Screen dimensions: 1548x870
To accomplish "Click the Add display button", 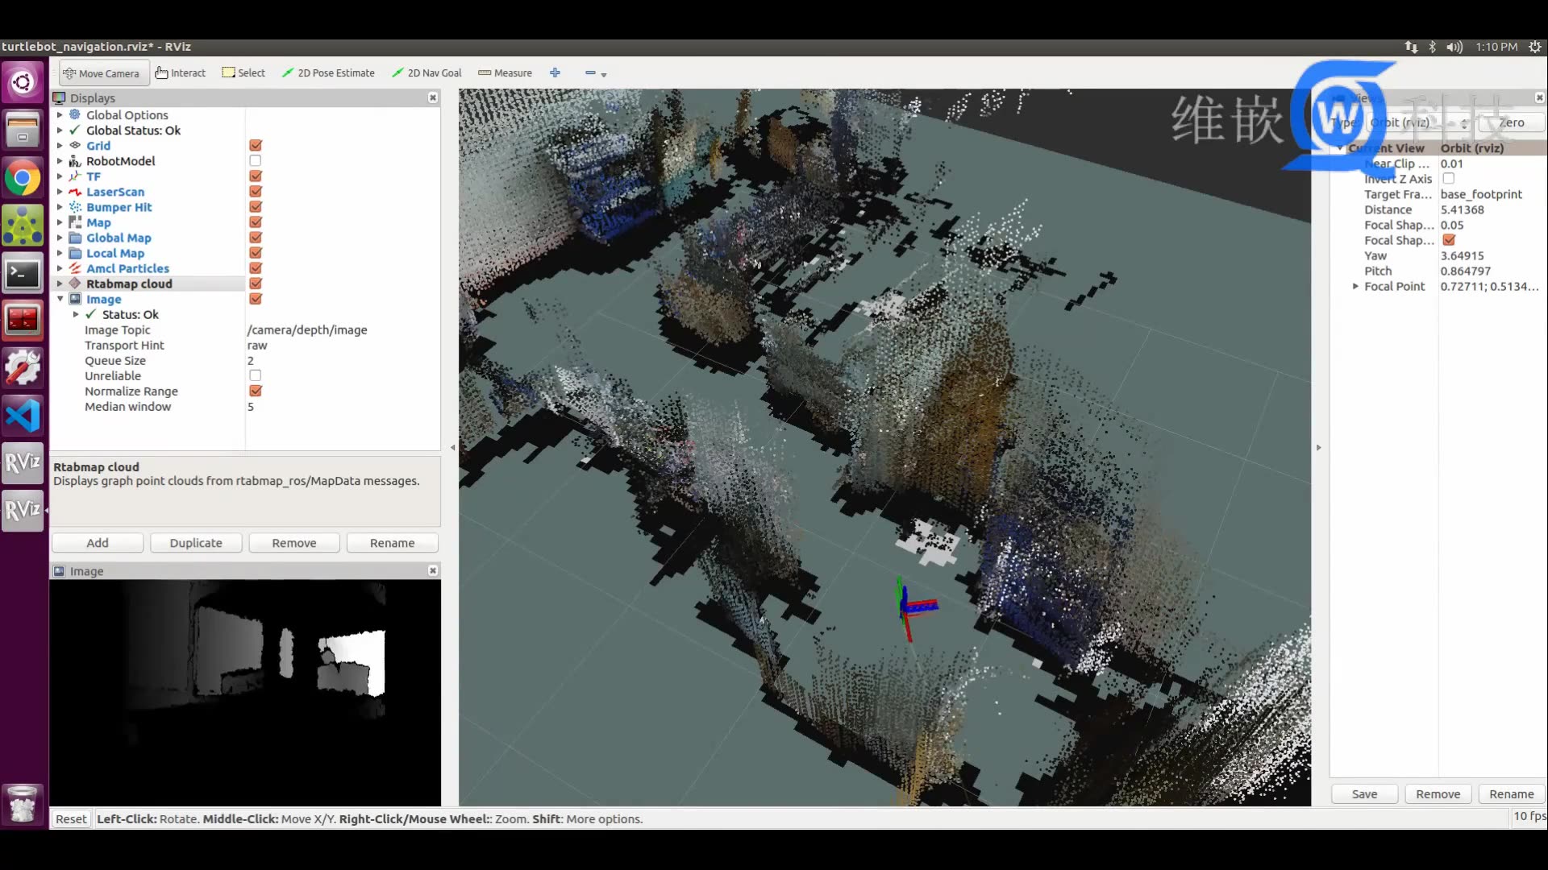I will click(98, 543).
